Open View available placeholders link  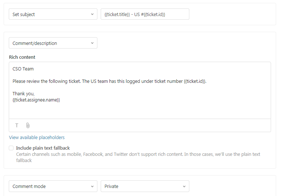pyautogui.click(x=37, y=138)
